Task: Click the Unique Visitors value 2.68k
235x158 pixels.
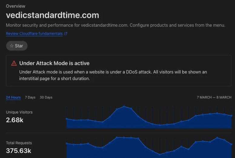Action: point(15,120)
